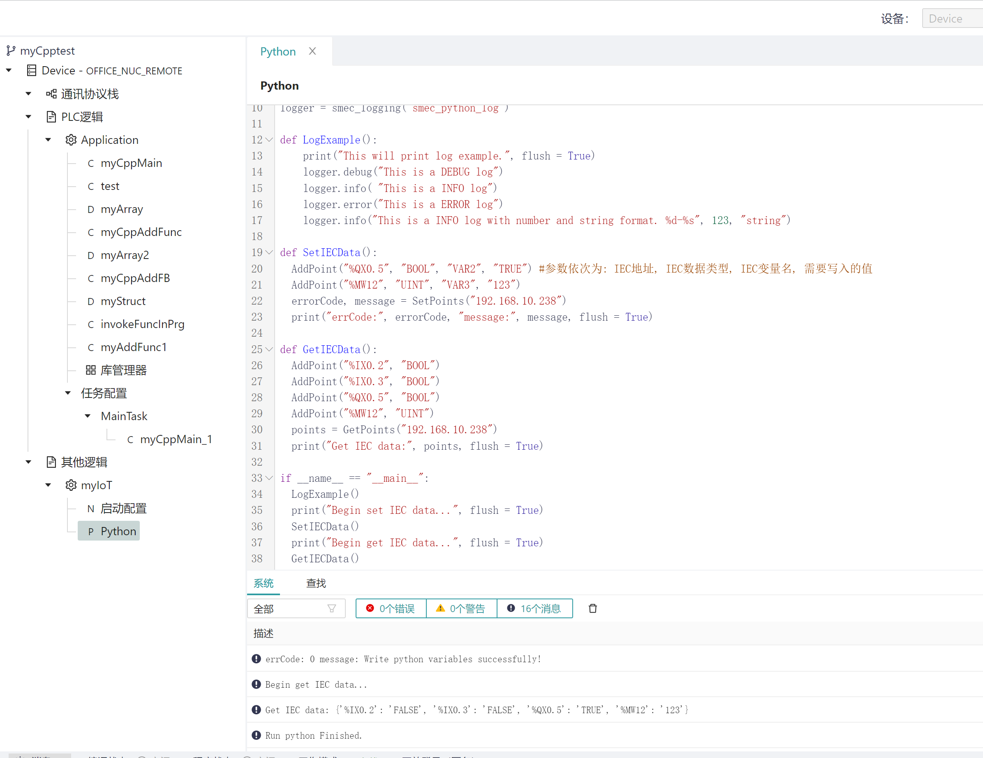
Task: Collapse the MainTask node arrow
Action: click(88, 416)
